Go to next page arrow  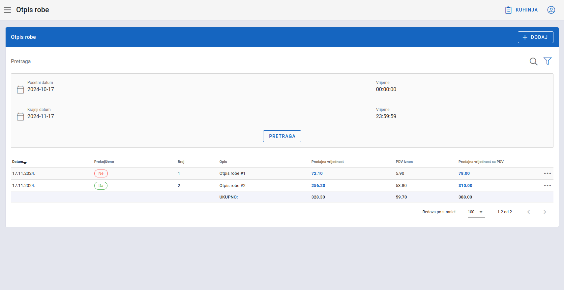pos(545,212)
